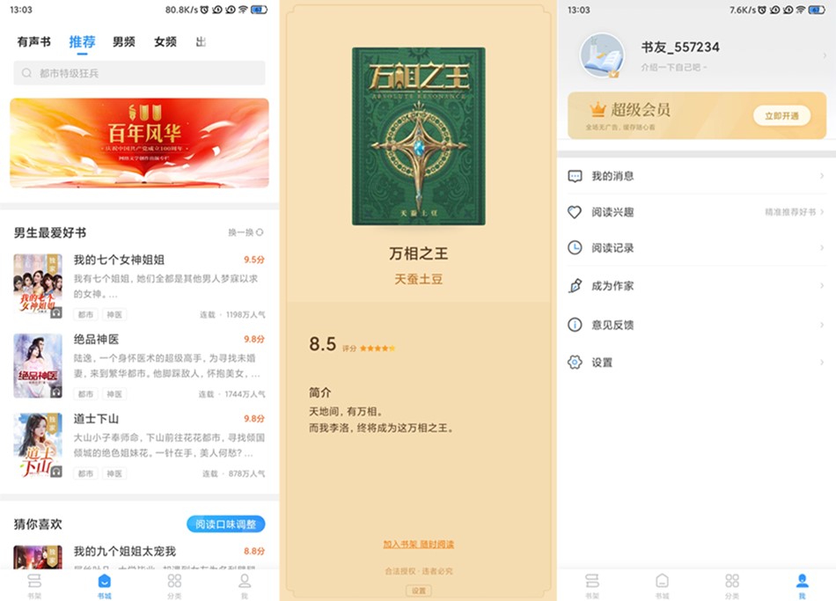Tap the headphone badge on 绝品神医 cover
This screenshot has height=601, width=836.
tap(56, 392)
